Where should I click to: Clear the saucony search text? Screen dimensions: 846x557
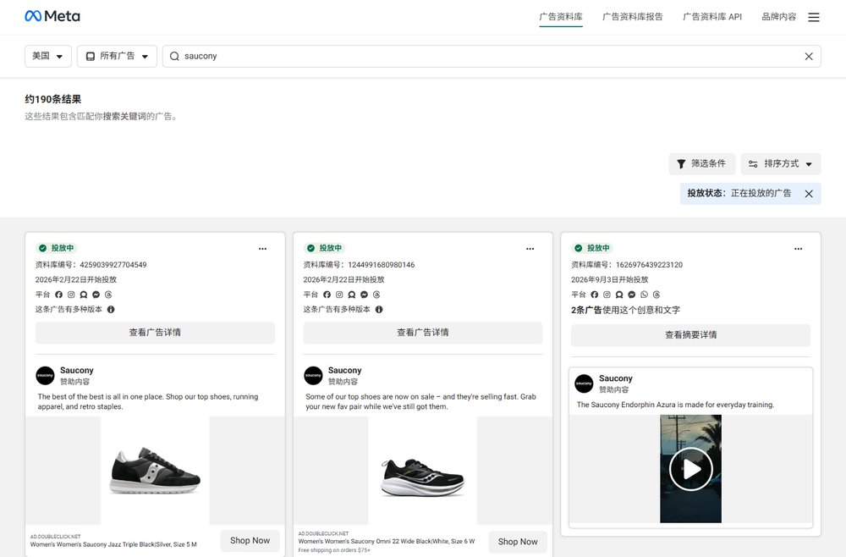(808, 56)
